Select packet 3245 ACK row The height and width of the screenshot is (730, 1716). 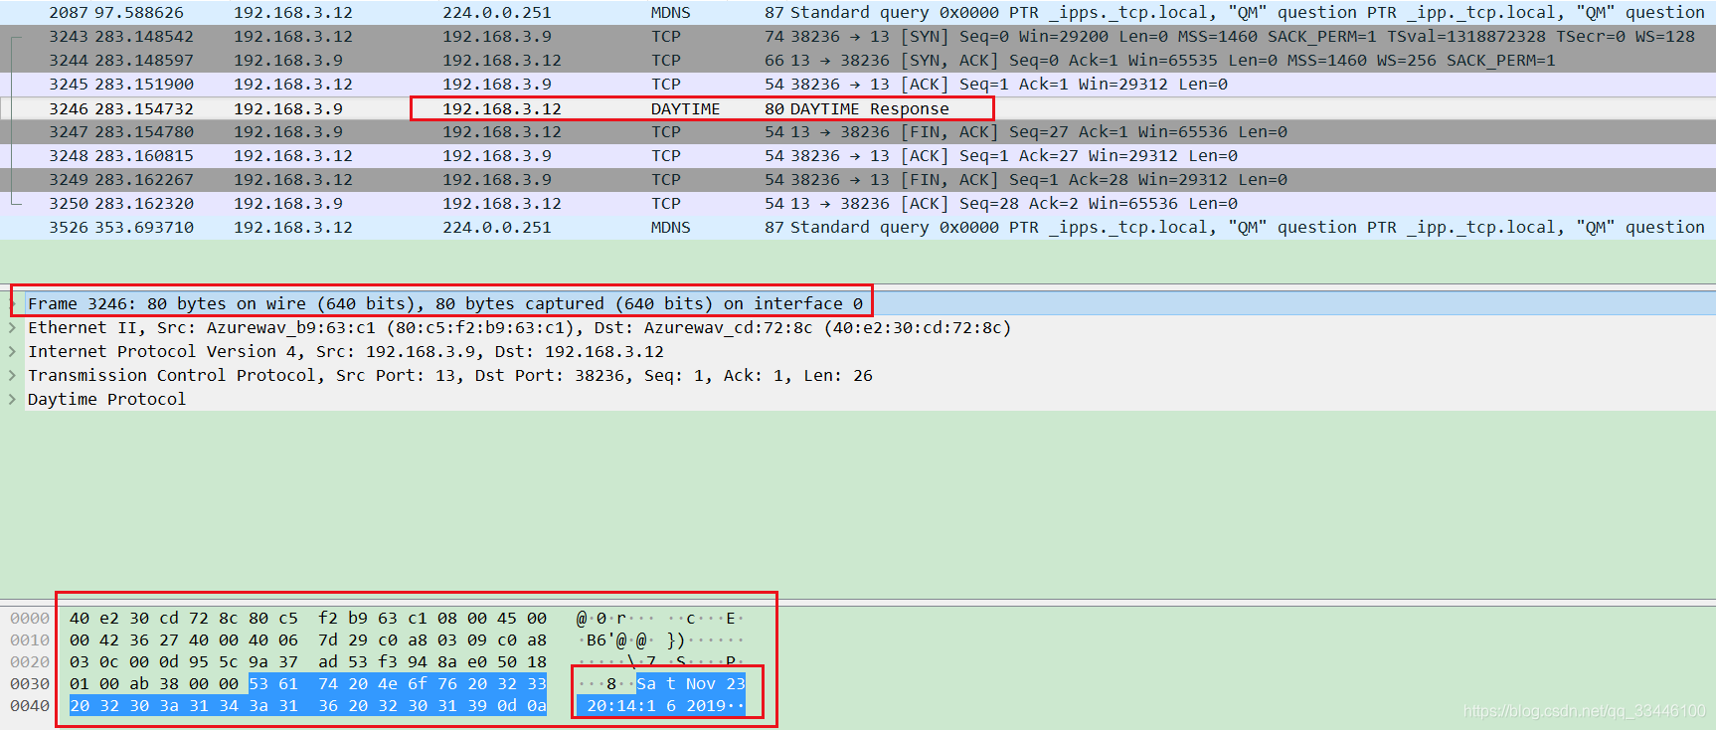pos(858,84)
